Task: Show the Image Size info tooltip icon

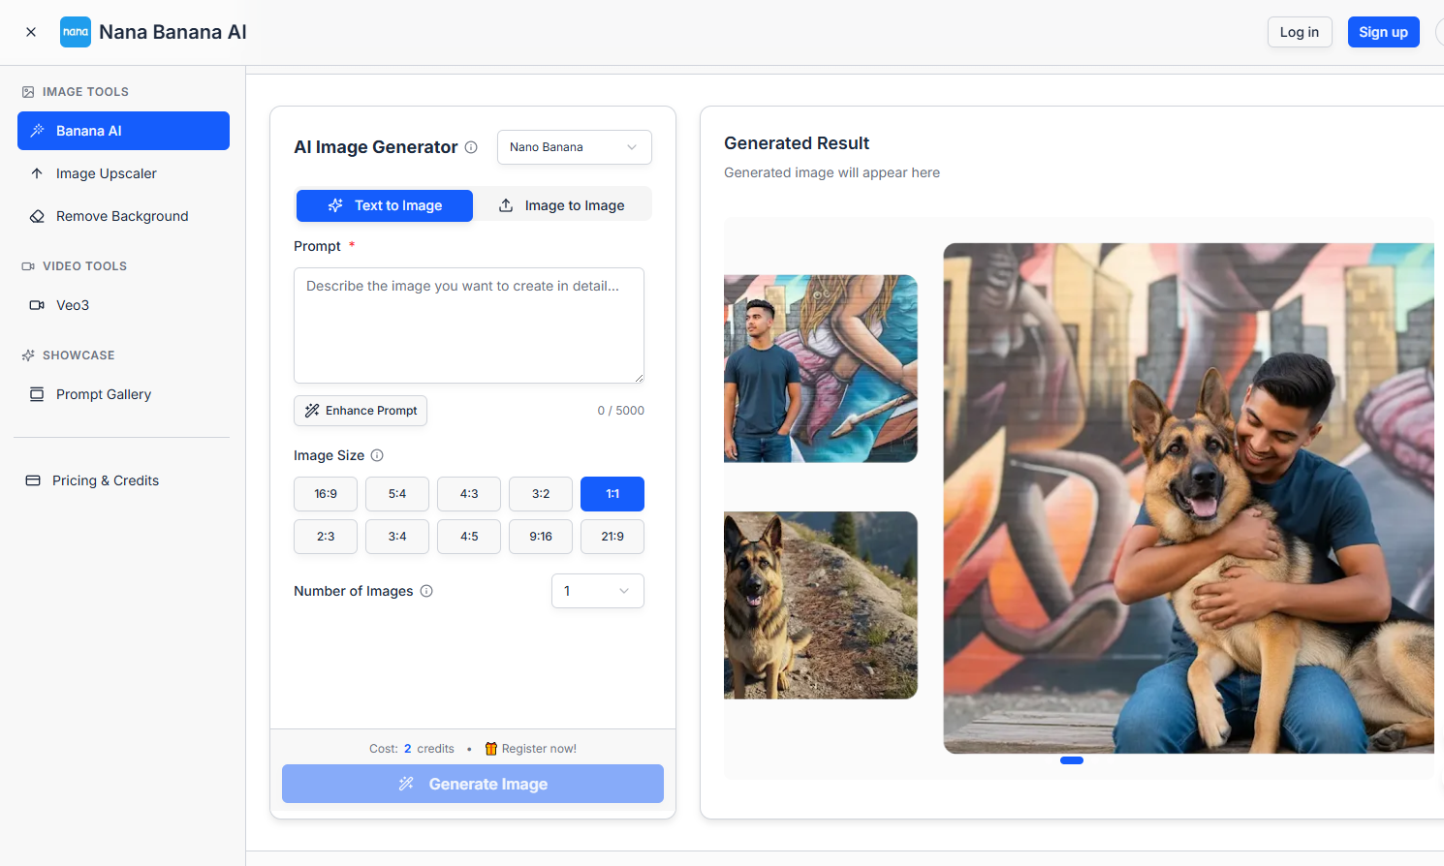Action: pos(377,455)
